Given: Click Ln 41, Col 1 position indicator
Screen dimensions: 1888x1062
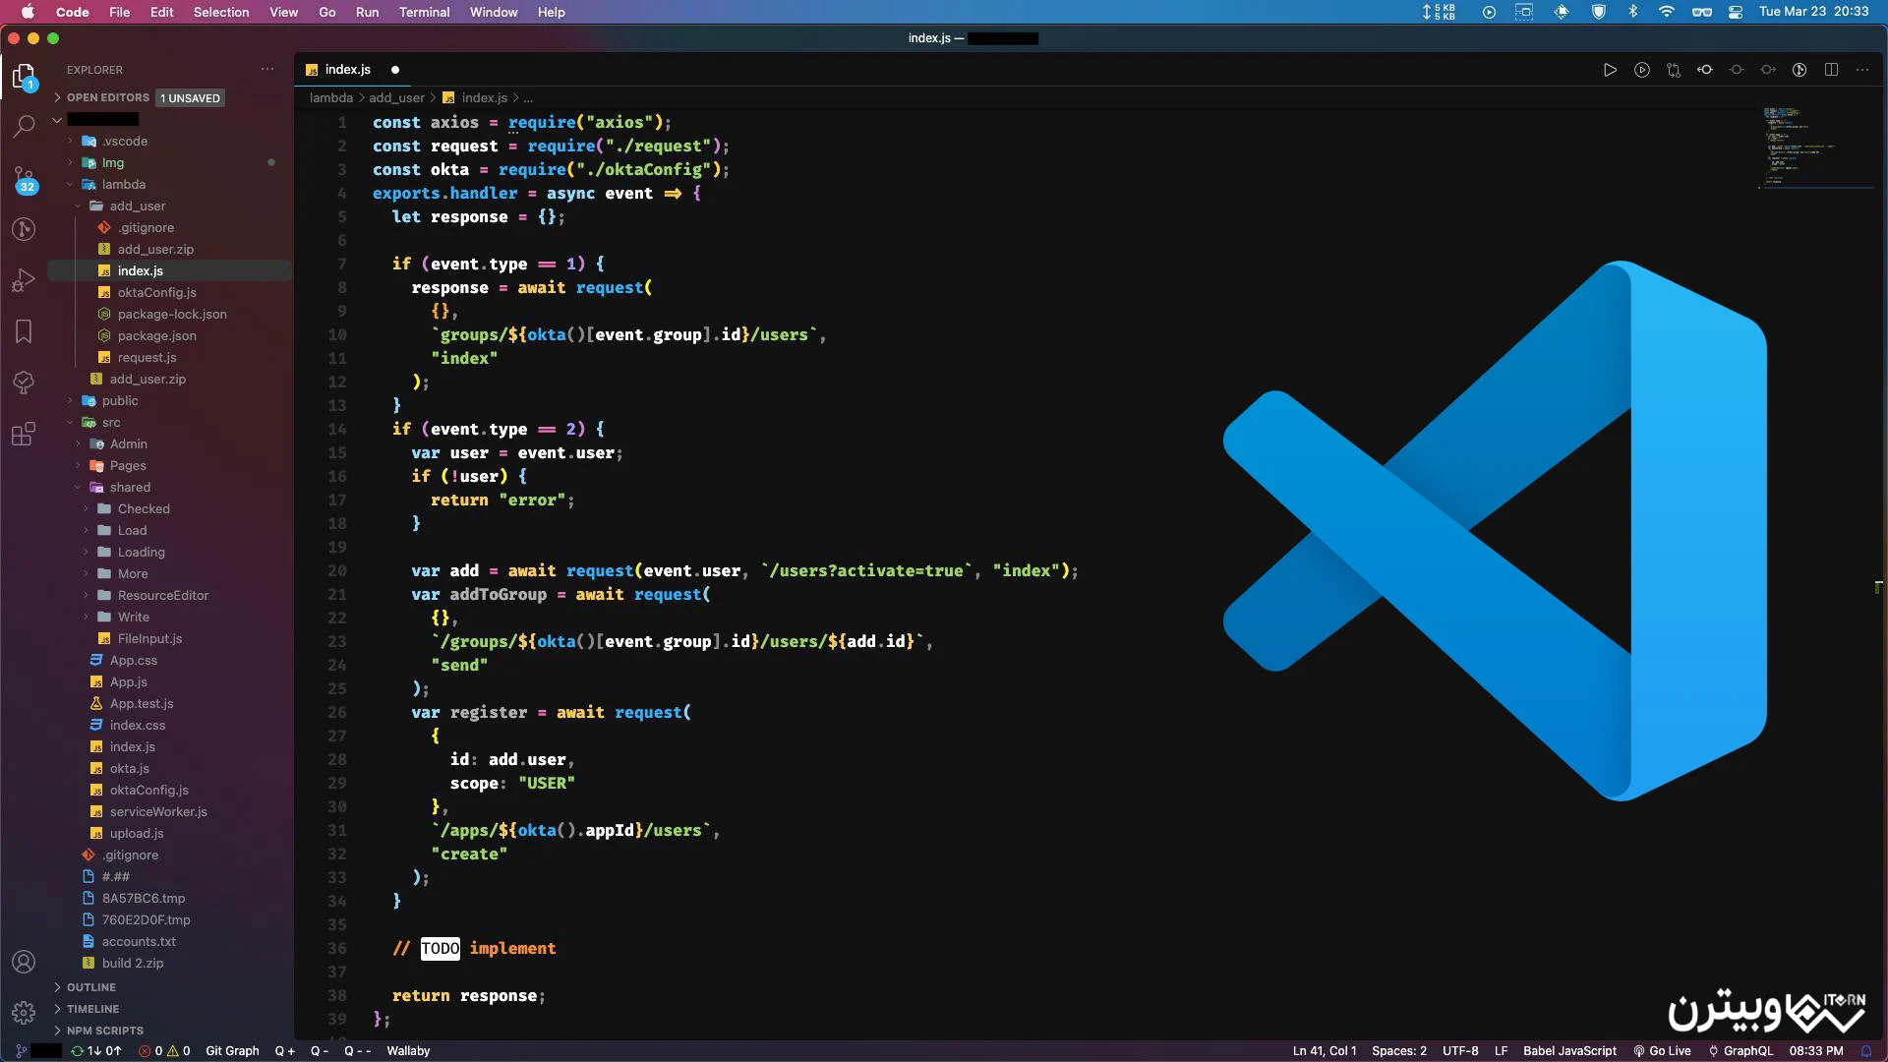Looking at the screenshot, I should (1325, 1050).
